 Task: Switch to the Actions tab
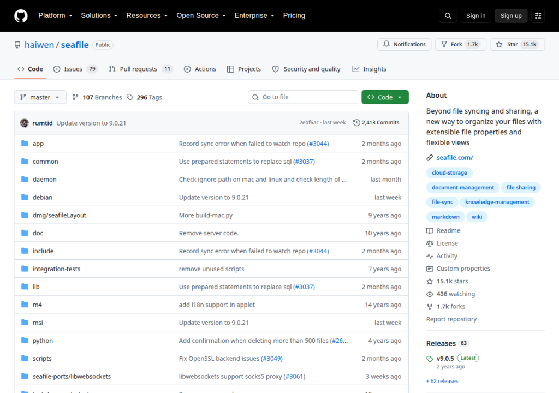[200, 69]
